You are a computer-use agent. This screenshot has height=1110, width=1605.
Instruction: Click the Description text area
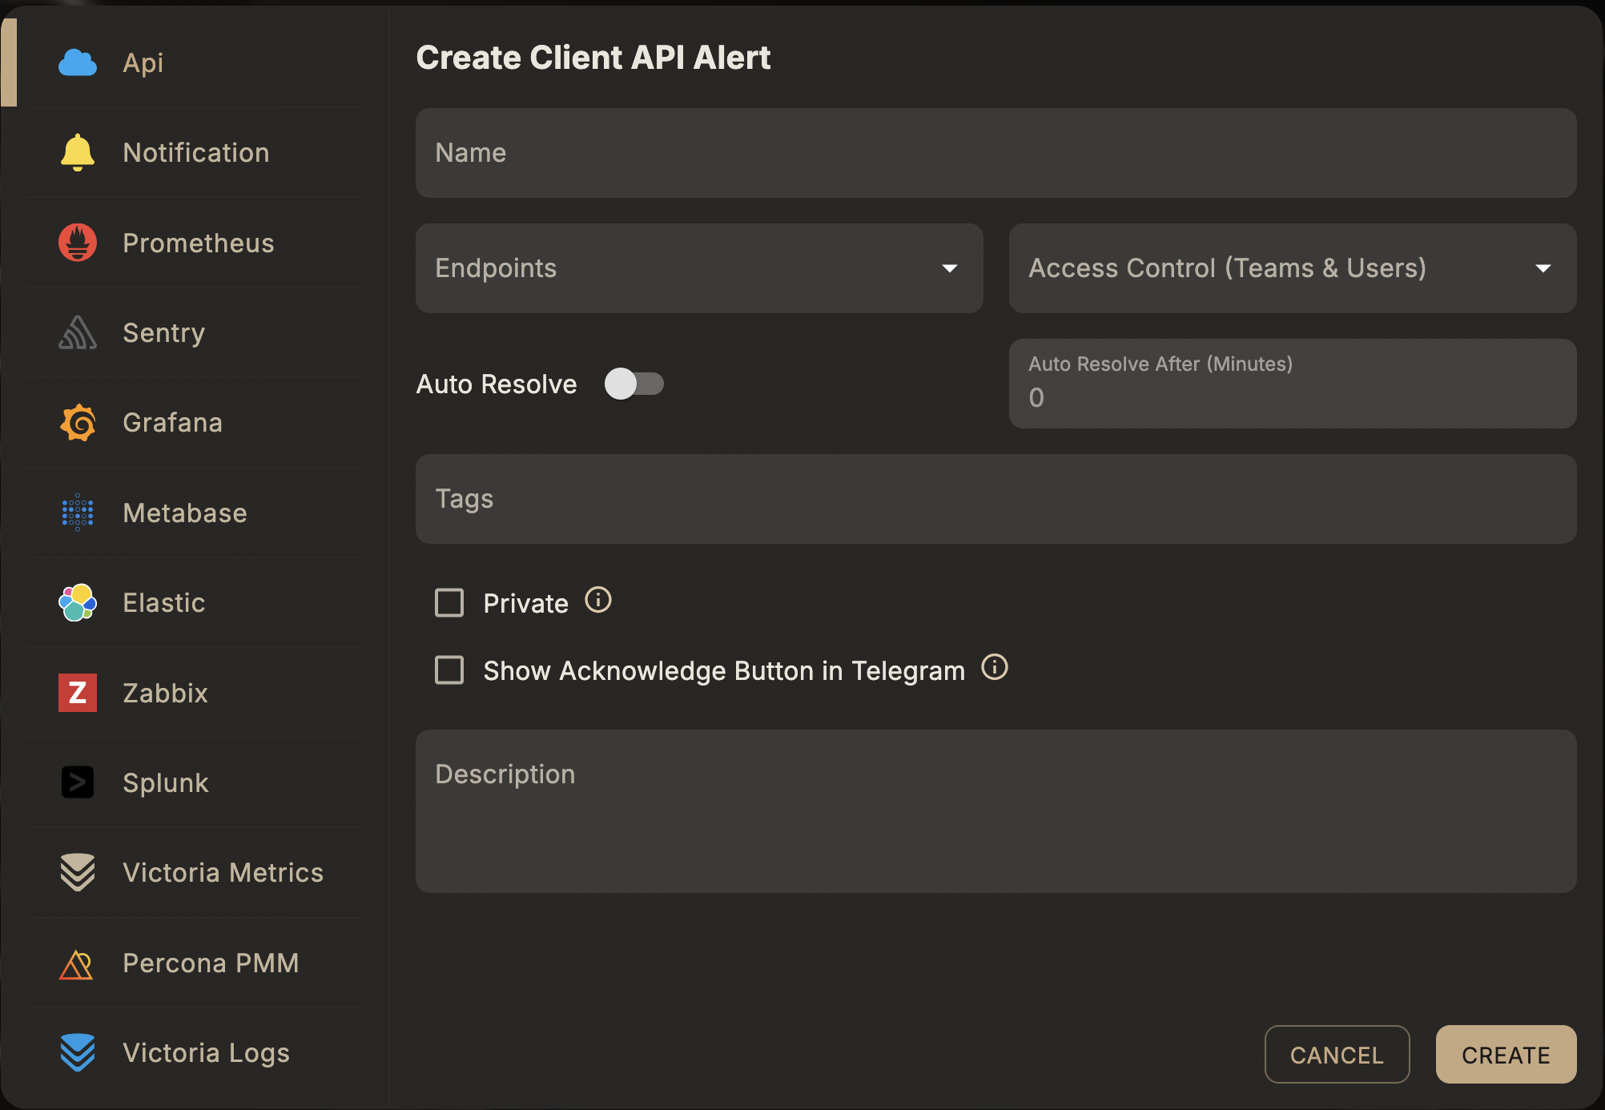pos(996,811)
